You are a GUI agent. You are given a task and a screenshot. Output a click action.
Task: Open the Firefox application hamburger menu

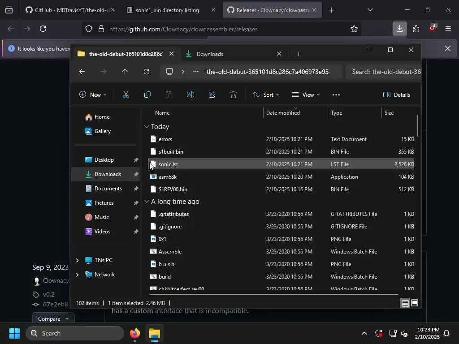pos(448,29)
